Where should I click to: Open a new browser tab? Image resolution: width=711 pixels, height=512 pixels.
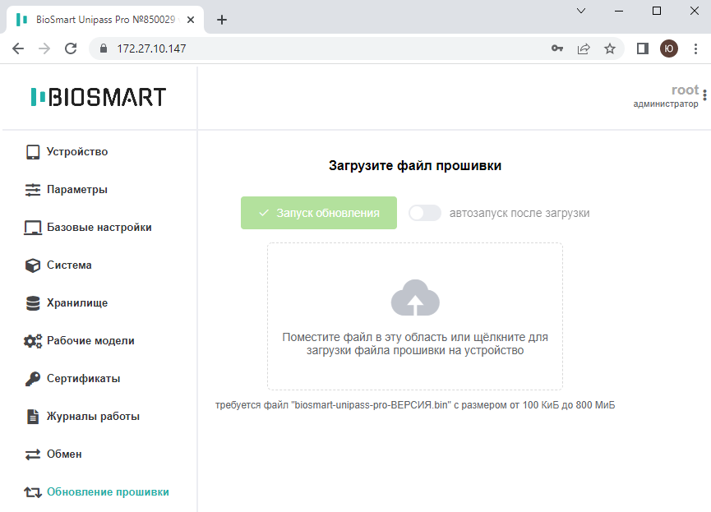point(222,20)
